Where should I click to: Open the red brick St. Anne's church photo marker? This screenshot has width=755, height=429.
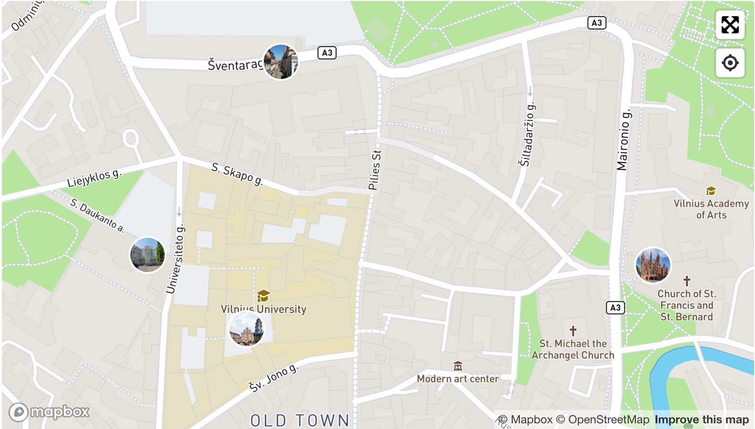[653, 265]
